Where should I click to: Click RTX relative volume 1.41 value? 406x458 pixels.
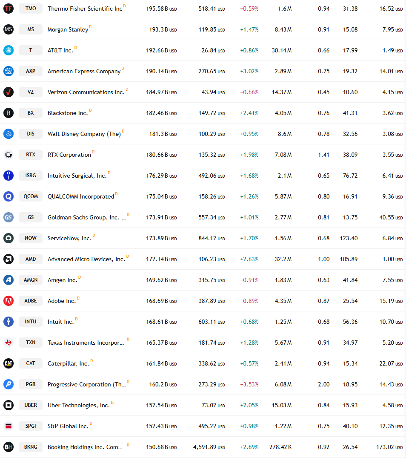coord(324,155)
